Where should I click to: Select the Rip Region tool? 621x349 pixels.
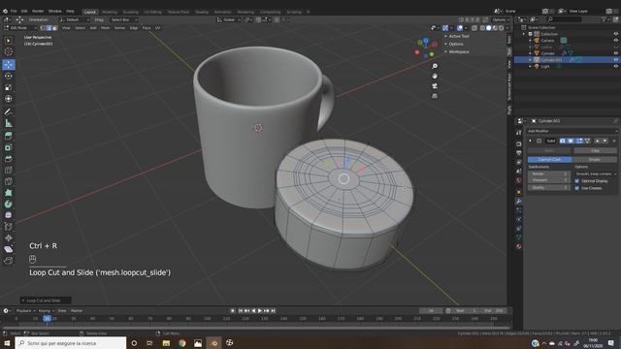click(9, 261)
